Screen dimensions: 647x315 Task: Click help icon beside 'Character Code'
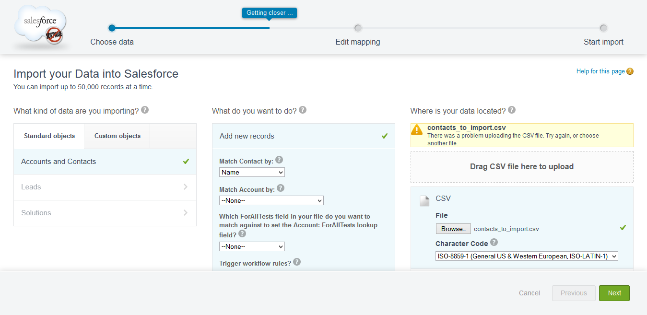coord(494,243)
